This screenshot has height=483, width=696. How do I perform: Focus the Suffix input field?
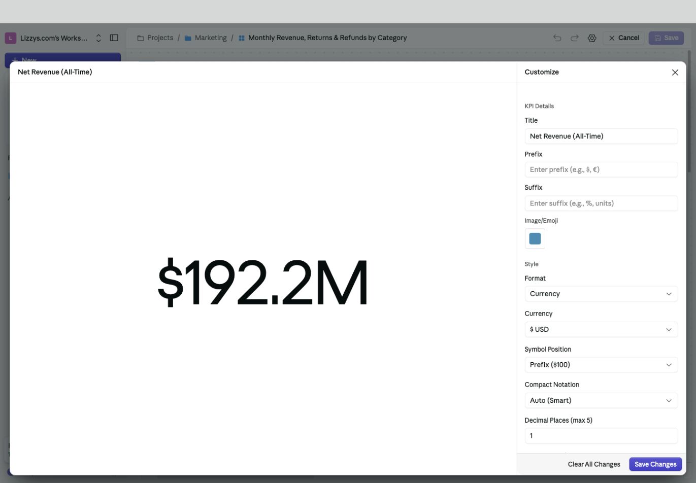coord(601,203)
